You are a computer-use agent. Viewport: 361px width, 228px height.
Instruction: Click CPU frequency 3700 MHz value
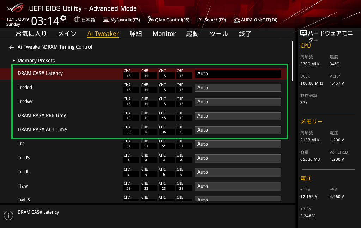click(x=310, y=64)
